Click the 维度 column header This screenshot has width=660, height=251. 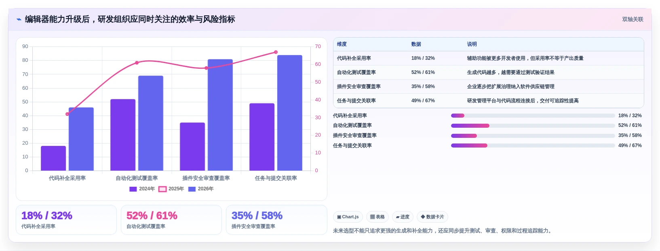(342, 44)
